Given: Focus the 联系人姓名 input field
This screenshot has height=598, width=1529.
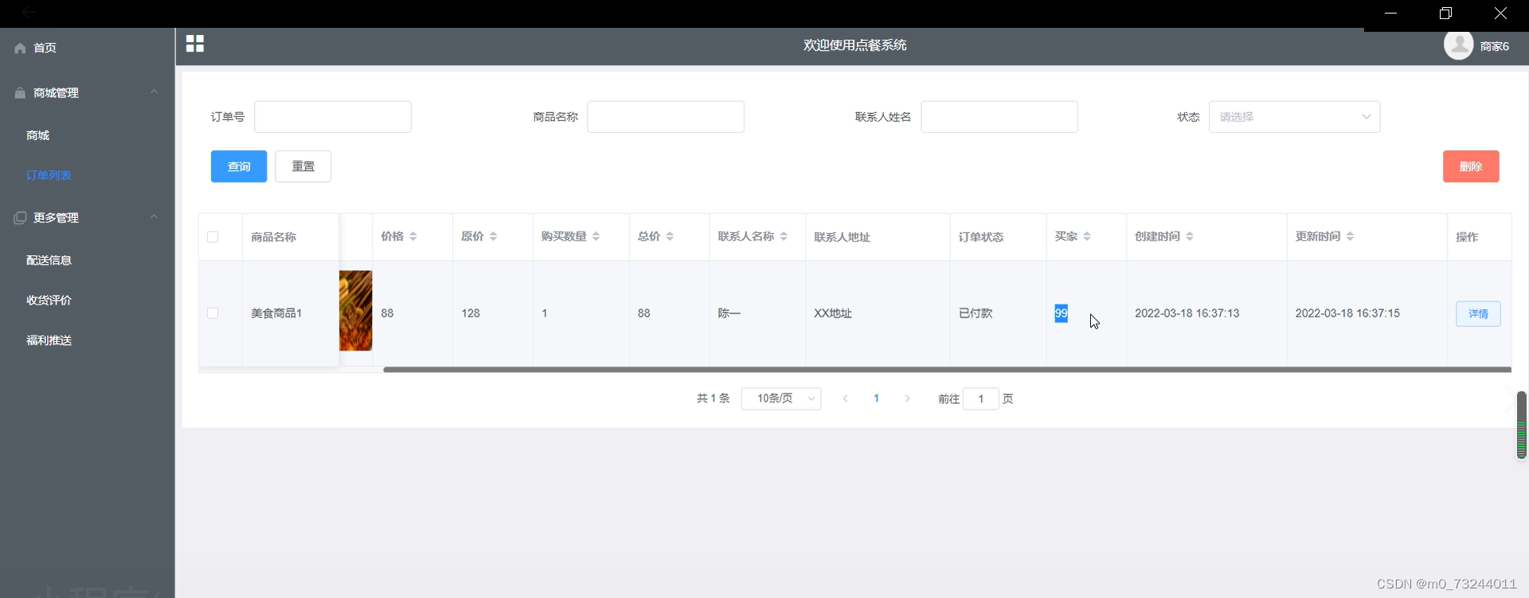Looking at the screenshot, I should point(999,117).
